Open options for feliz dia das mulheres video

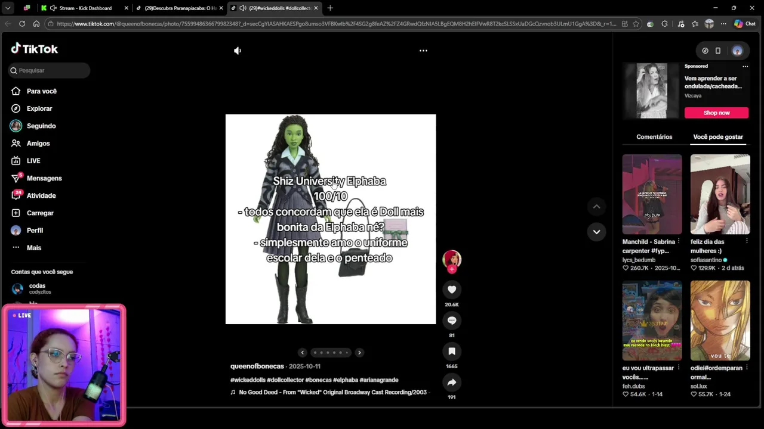tap(747, 241)
